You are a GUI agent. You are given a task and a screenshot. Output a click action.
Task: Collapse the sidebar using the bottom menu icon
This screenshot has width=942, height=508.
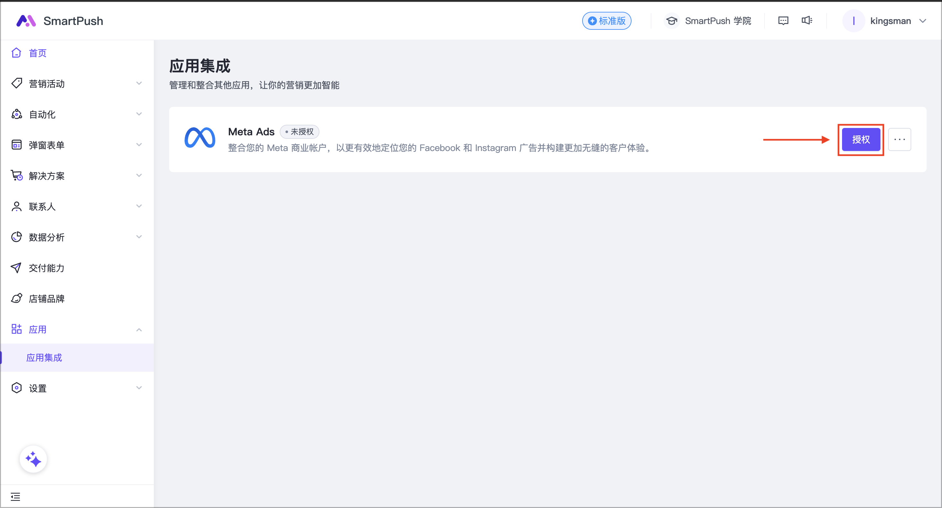tap(15, 496)
